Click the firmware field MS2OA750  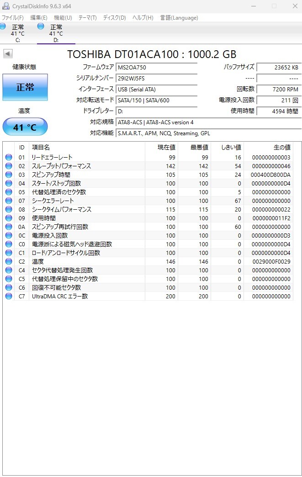point(157,67)
